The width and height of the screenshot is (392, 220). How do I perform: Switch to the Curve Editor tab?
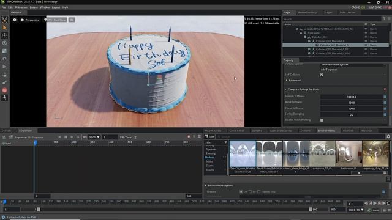click(x=236, y=131)
